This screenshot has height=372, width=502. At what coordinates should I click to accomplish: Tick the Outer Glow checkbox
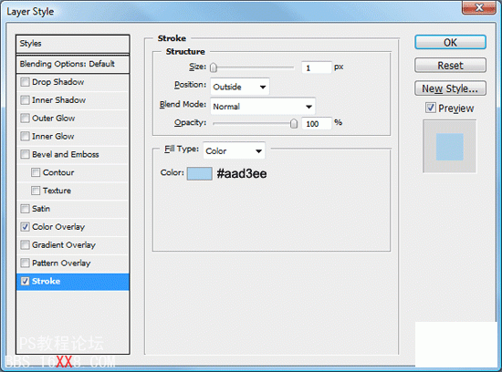25,118
